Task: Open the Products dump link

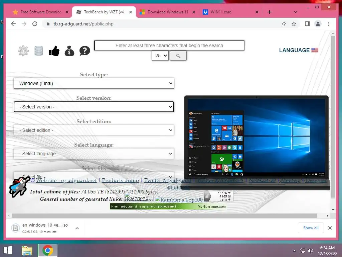Action: [120, 180]
